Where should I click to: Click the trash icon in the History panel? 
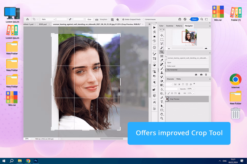206,75
